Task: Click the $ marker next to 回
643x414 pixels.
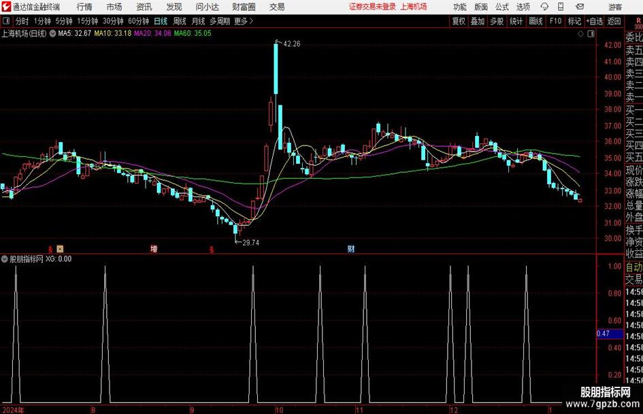Action: [50, 249]
